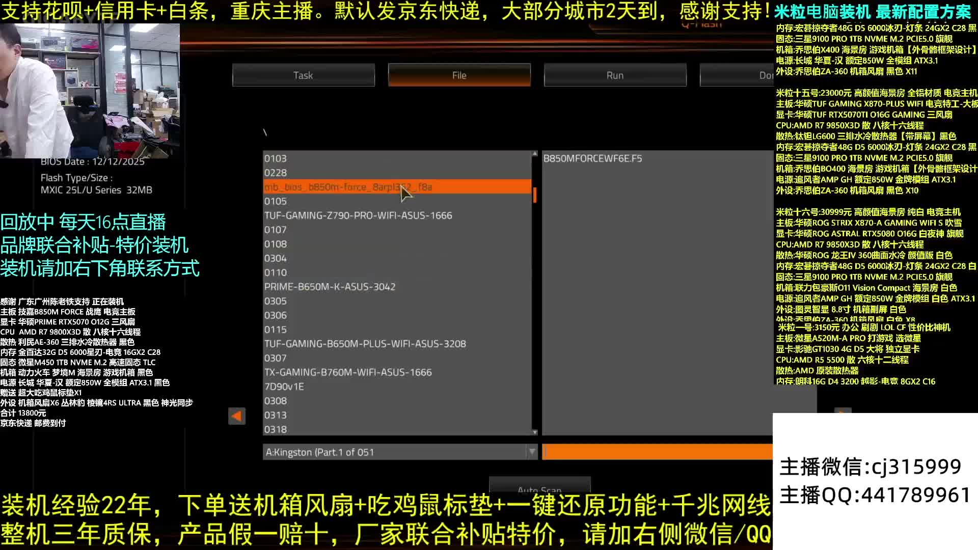Image resolution: width=978 pixels, height=550 pixels.
Task: Click the orange back arrow icon
Action: (237, 416)
